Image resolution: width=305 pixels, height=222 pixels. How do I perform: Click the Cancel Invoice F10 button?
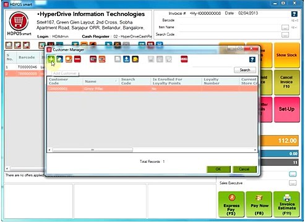pyautogui.click(x=286, y=82)
